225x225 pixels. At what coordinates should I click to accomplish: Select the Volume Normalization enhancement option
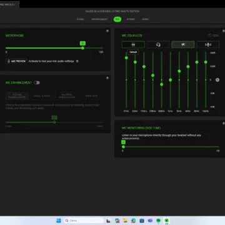click(17, 96)
